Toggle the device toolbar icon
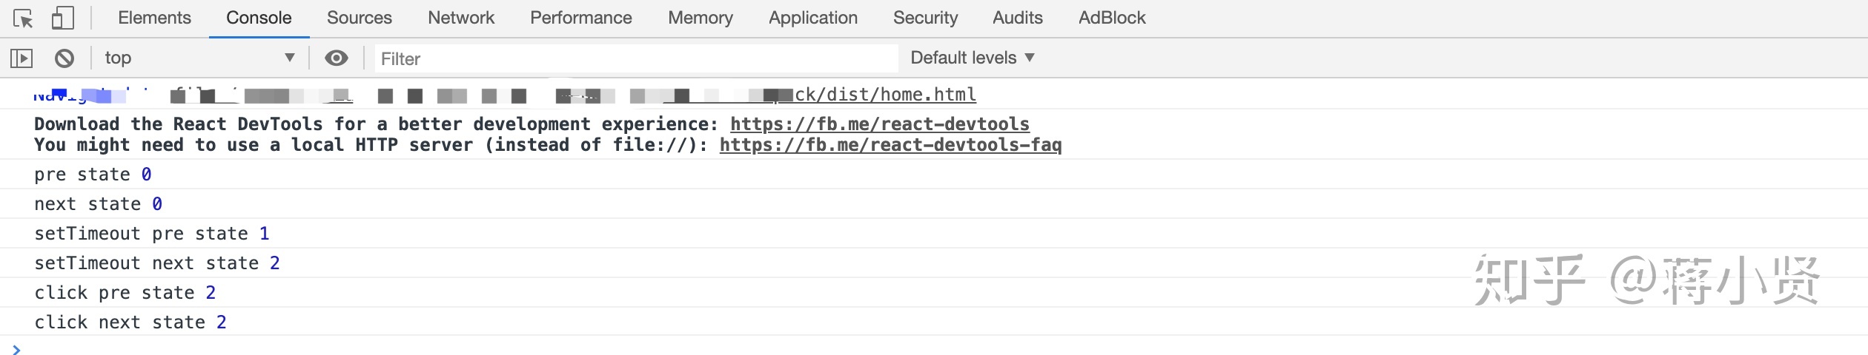Viewport: 1868px width, 355px height. point(63,18)
